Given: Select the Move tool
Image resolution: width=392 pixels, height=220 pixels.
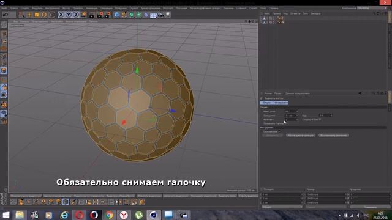Looking at the screenshot, I should click(29, 15).
